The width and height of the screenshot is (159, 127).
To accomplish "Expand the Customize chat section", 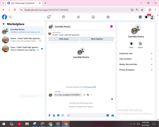I will tap(136, 53).
